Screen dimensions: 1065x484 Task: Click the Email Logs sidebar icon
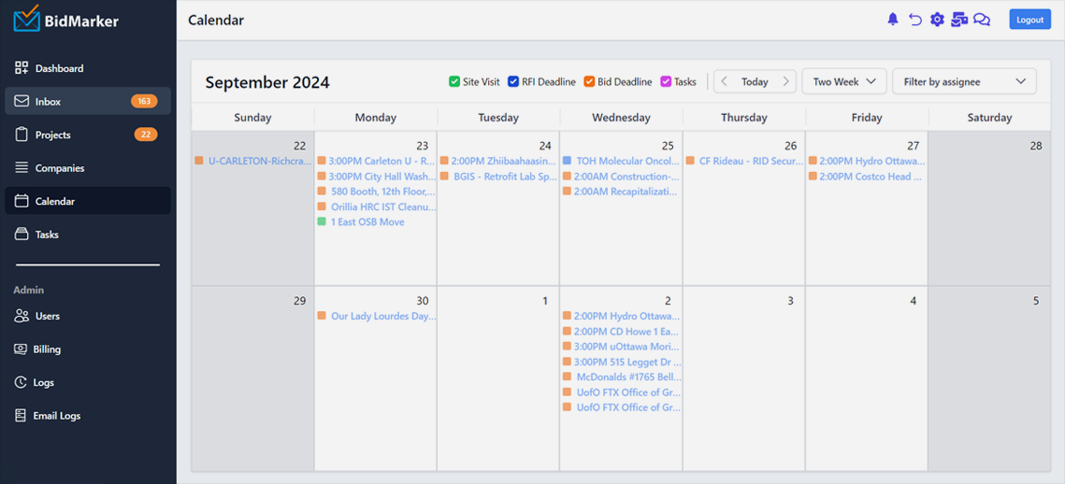(21, 416)
